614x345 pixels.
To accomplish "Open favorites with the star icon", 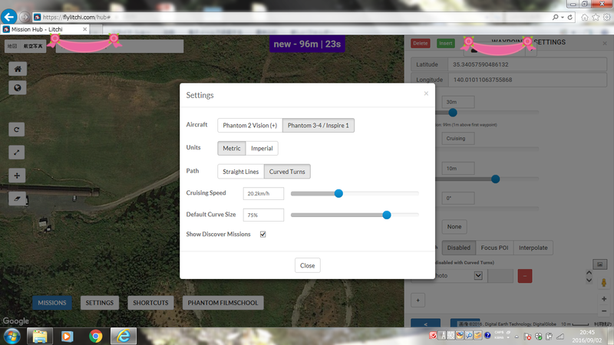I will coord(596,17).
